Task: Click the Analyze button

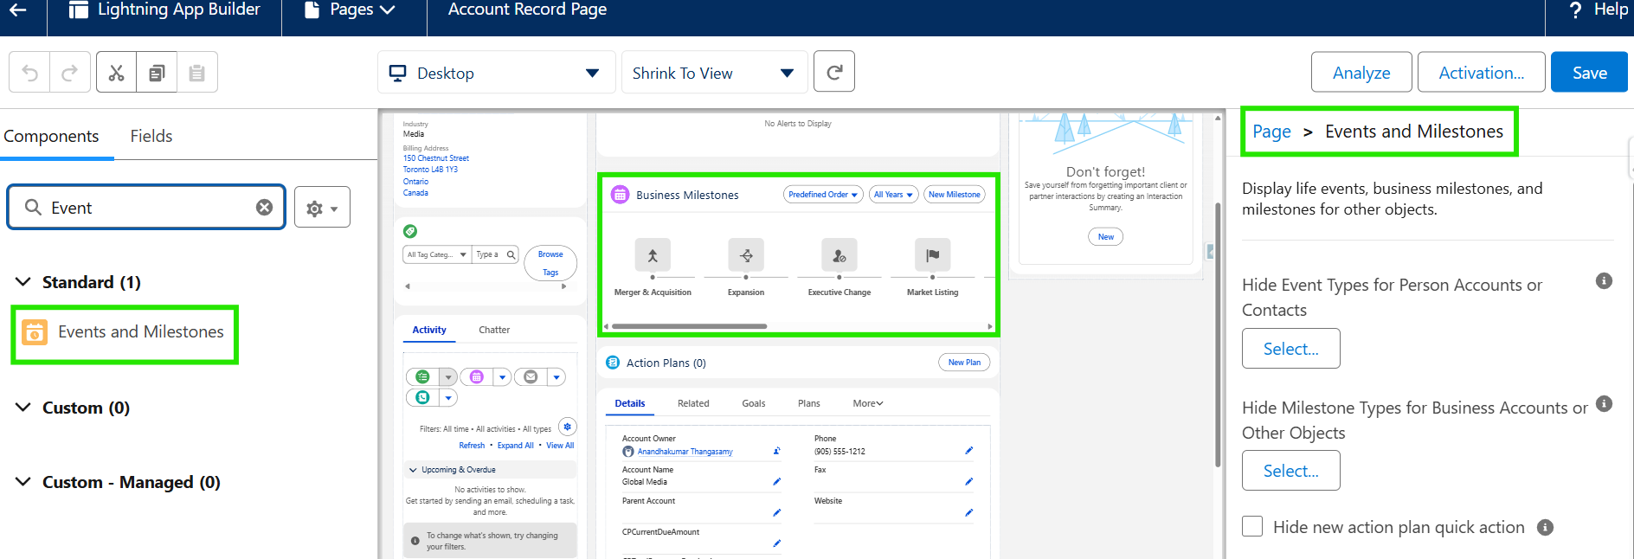Action: coord(1361,73)
